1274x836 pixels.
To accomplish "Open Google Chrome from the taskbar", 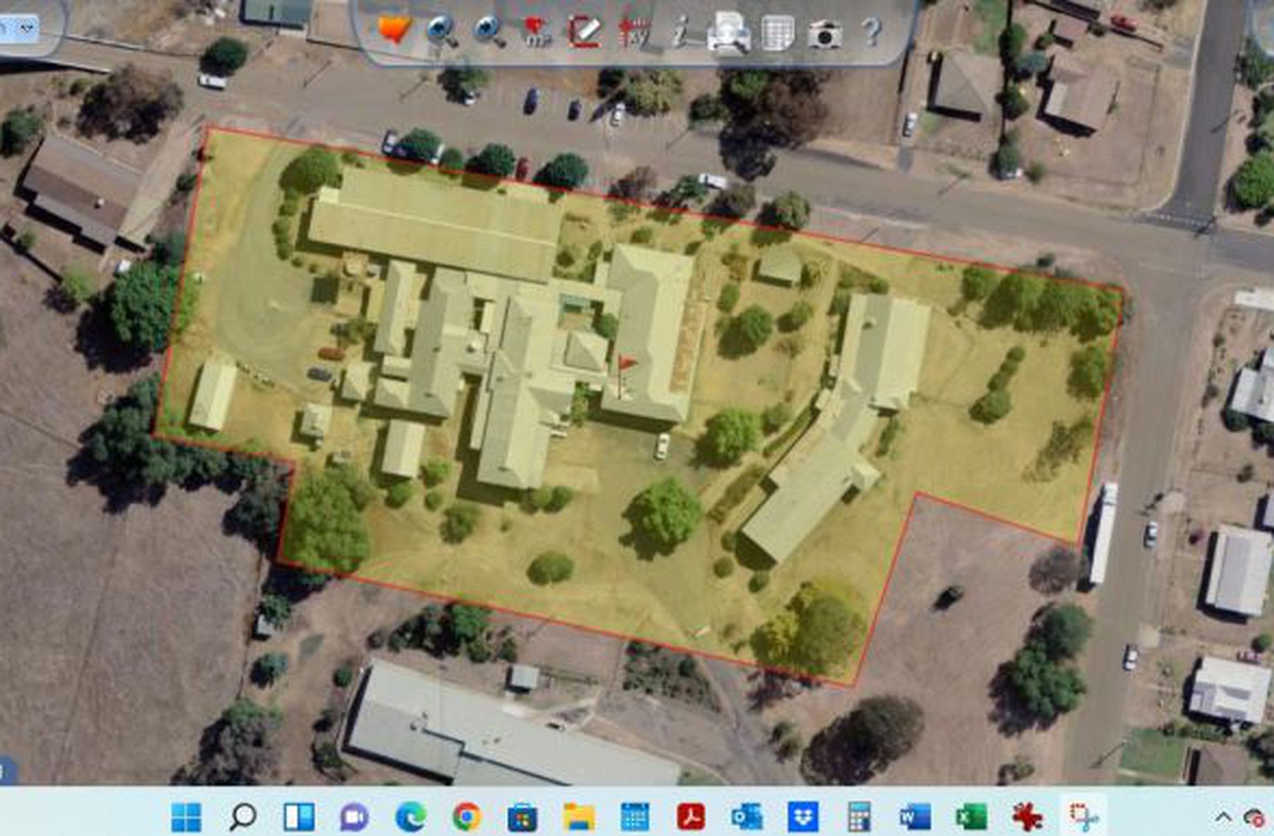I will click(x=467, y=817).
